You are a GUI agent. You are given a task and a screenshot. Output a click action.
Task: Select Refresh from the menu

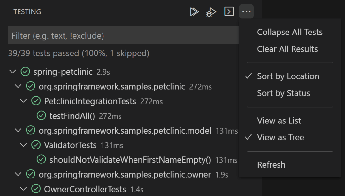tap(271, 164)
